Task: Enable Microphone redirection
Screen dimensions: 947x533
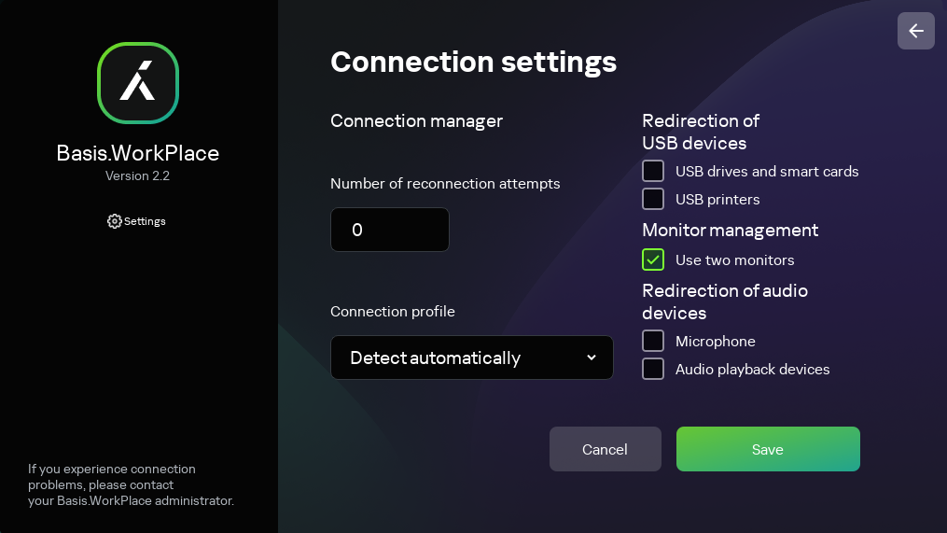Action: click(x=653, y=342)
